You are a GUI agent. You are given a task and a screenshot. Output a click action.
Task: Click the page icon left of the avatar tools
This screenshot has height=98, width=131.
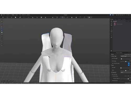coord(46,17)
